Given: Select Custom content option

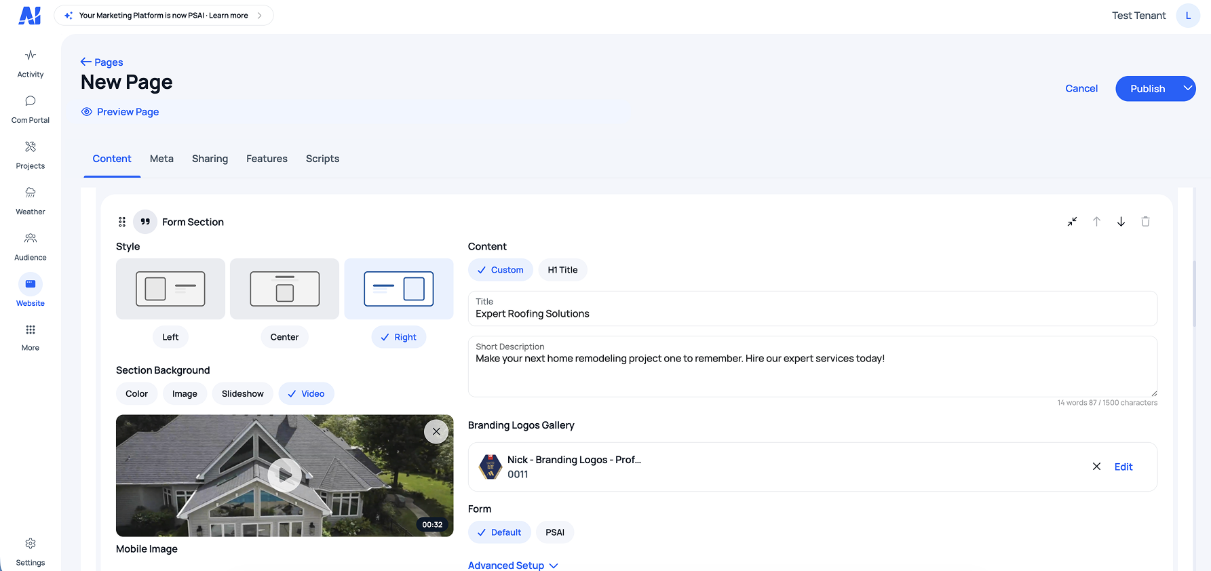Looking at the screenshot, I should pyautogui.click(x=500, y=270).
